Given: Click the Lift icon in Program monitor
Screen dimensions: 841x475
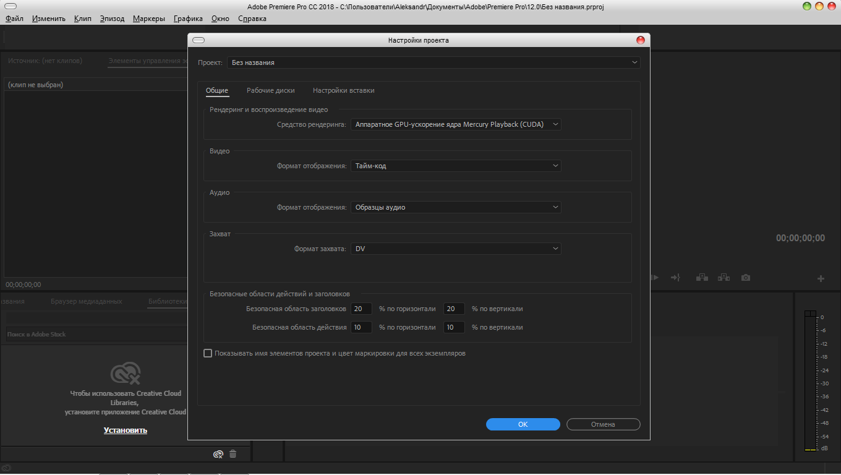Looking at the screenshot, I should click(x=702, y=278).
